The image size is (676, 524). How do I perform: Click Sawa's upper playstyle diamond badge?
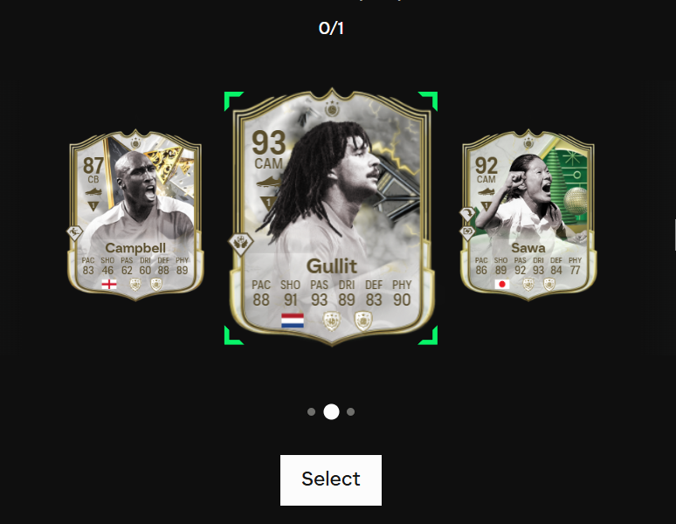tap(467, 214)
